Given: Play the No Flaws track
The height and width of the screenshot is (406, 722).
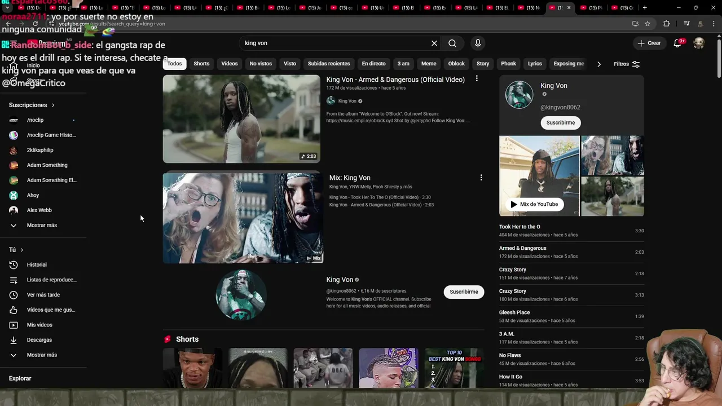Looking at the screenshot, I should 571,359.
